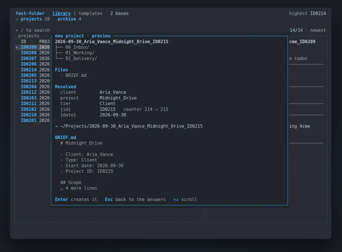Click the 00_Inbox/ folder entry
This screenshot has height=252, width=342.
coord(77,47)
